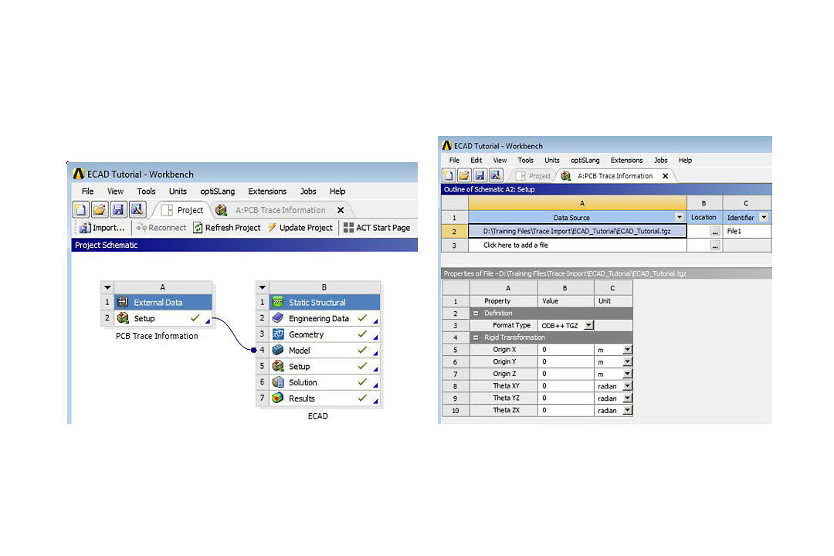The image size is (834, 556).
Task: Open Origin Y unit dropdown
Action: 628,362
